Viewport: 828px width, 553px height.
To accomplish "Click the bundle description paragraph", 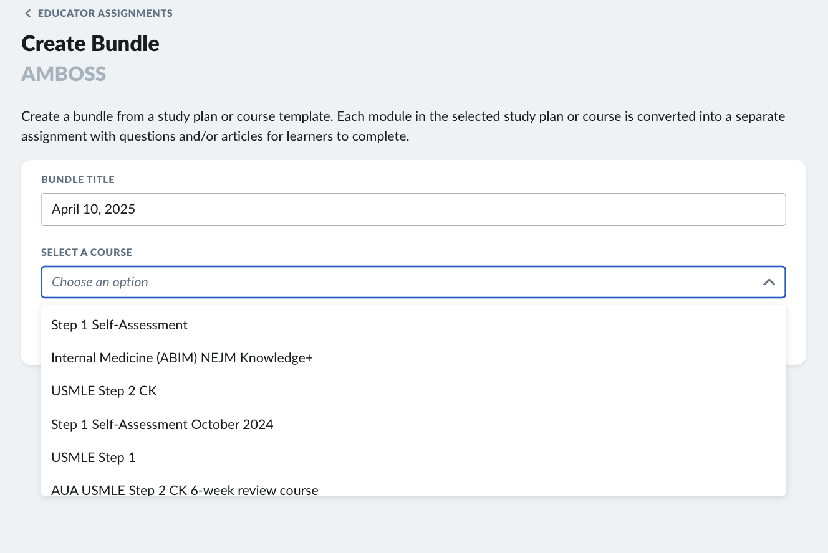I will click(x=403, y=126).
